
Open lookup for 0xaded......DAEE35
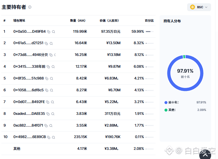coord(53,114)
